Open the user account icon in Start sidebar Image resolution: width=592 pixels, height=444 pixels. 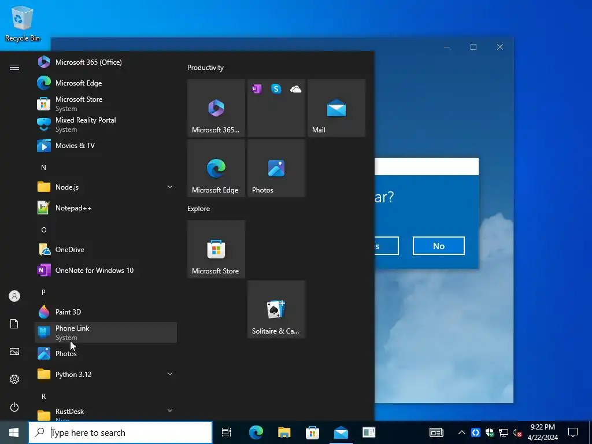point(14,296)
